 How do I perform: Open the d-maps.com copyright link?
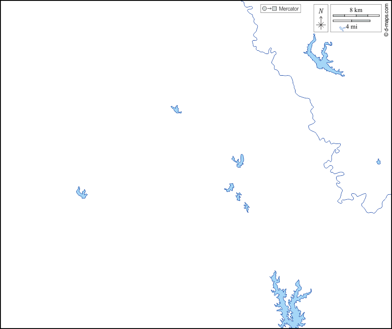pyautogui.click(x=386, y=21)
